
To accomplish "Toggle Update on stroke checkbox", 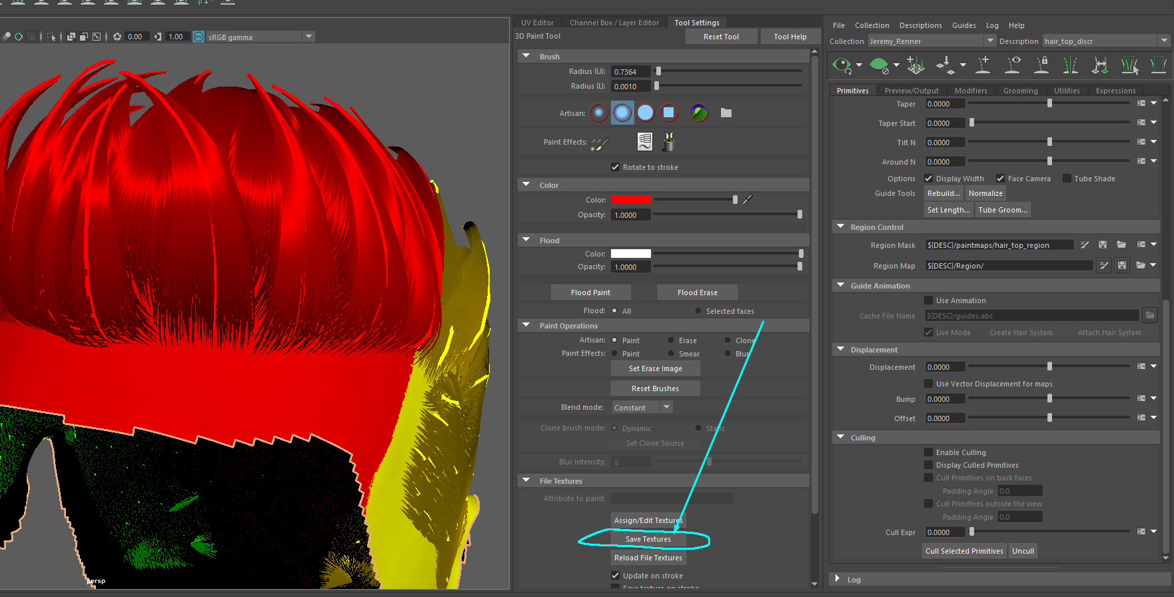I will [615, 576].
